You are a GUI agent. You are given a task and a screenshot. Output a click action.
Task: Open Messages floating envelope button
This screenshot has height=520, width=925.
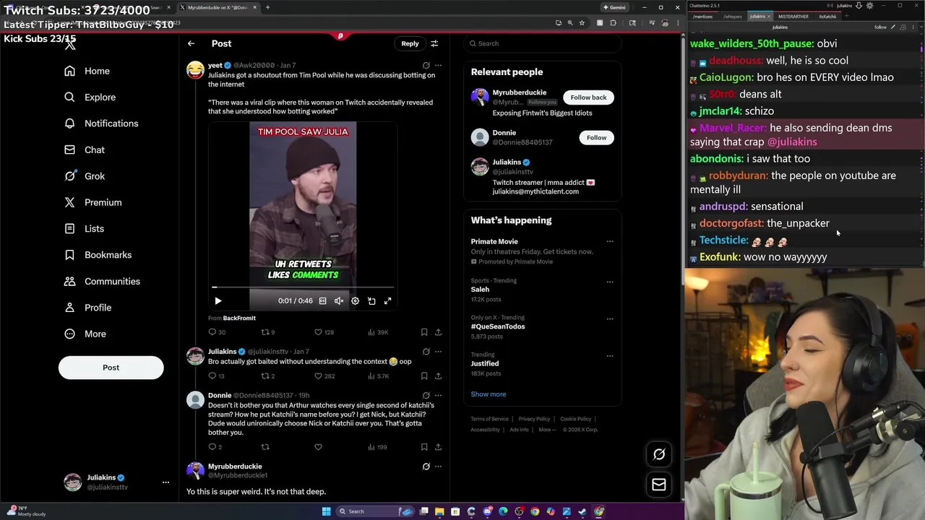tap(659, 485)
